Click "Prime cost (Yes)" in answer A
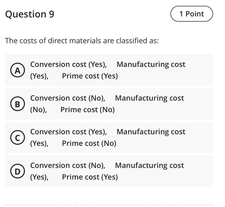This screenshot has height=207, width=225. pos(90,76)
